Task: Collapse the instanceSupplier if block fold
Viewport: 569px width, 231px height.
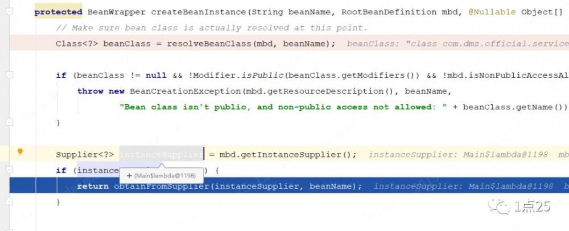Action: click(x=10, y=170)
